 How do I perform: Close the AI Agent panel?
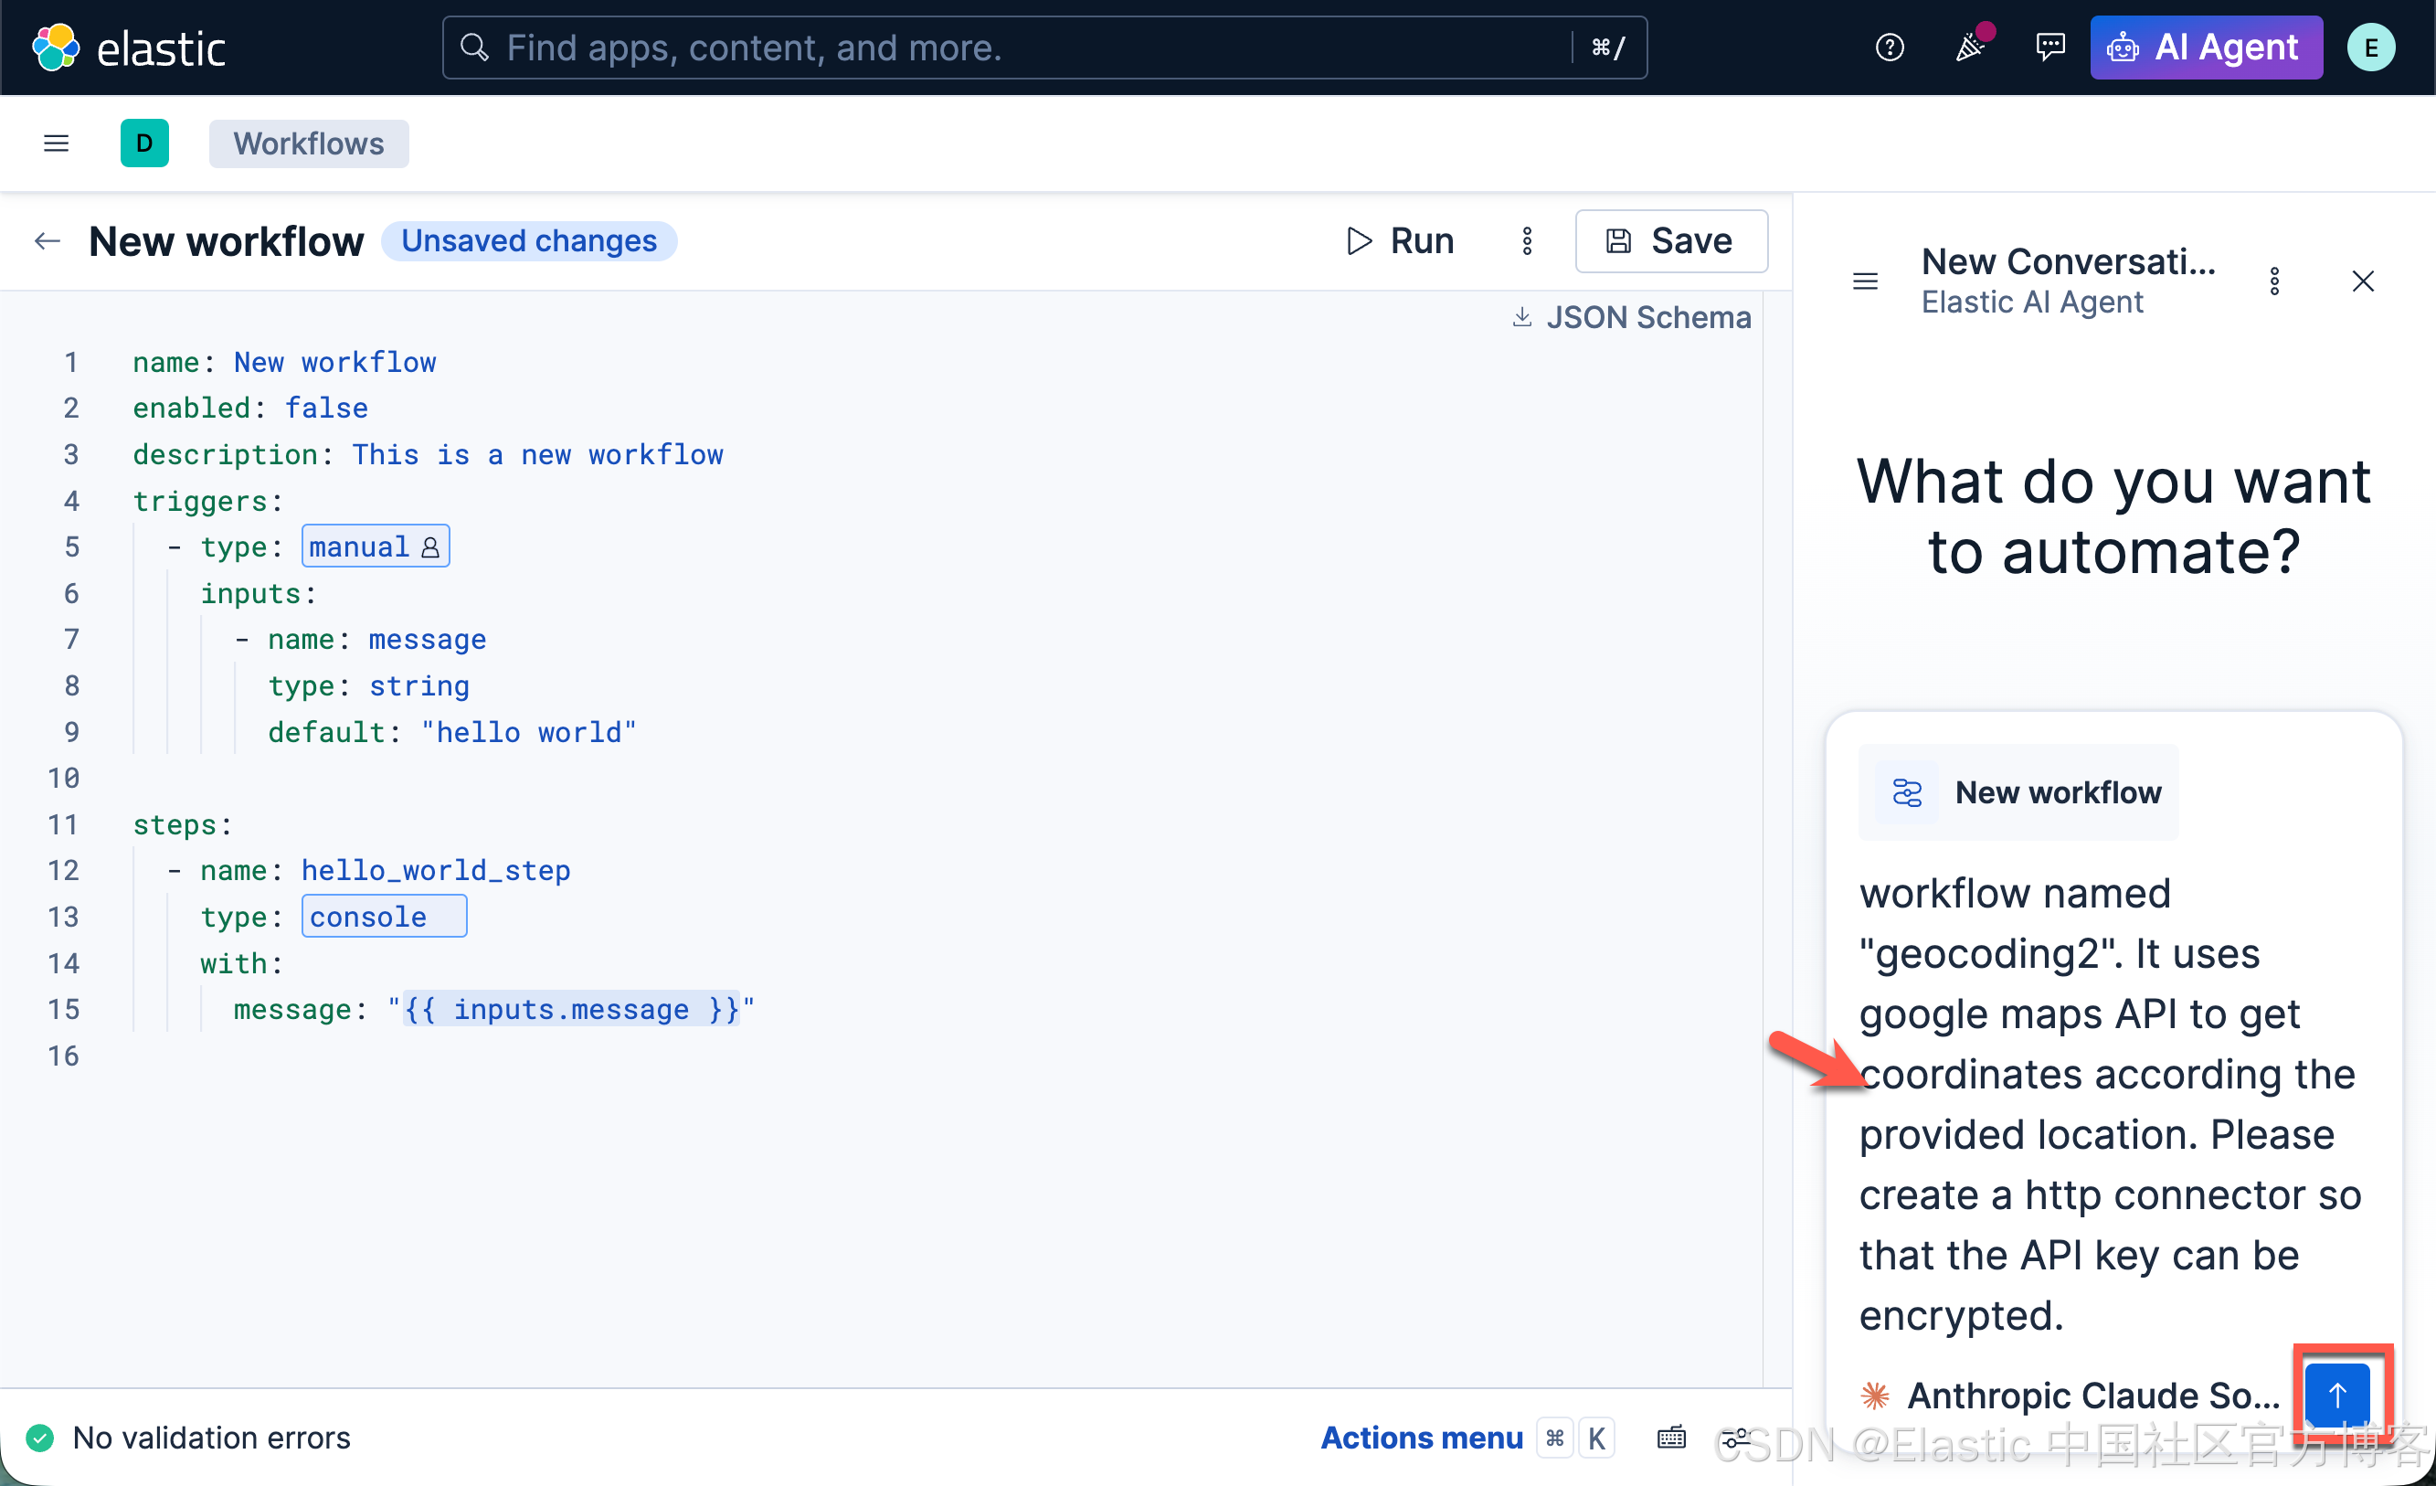[2363, 281]
